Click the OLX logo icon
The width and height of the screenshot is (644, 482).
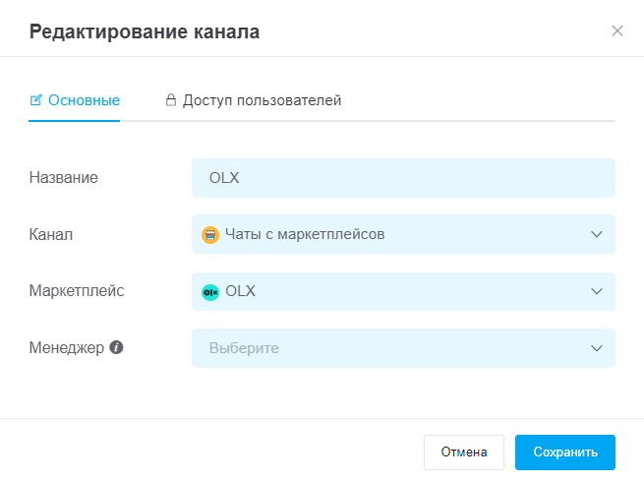click(209, 292)
